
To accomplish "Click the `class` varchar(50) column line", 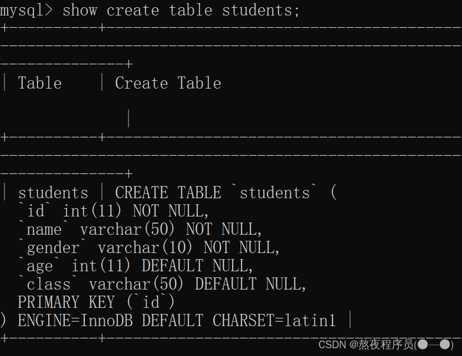I will [x=162, y=284].
